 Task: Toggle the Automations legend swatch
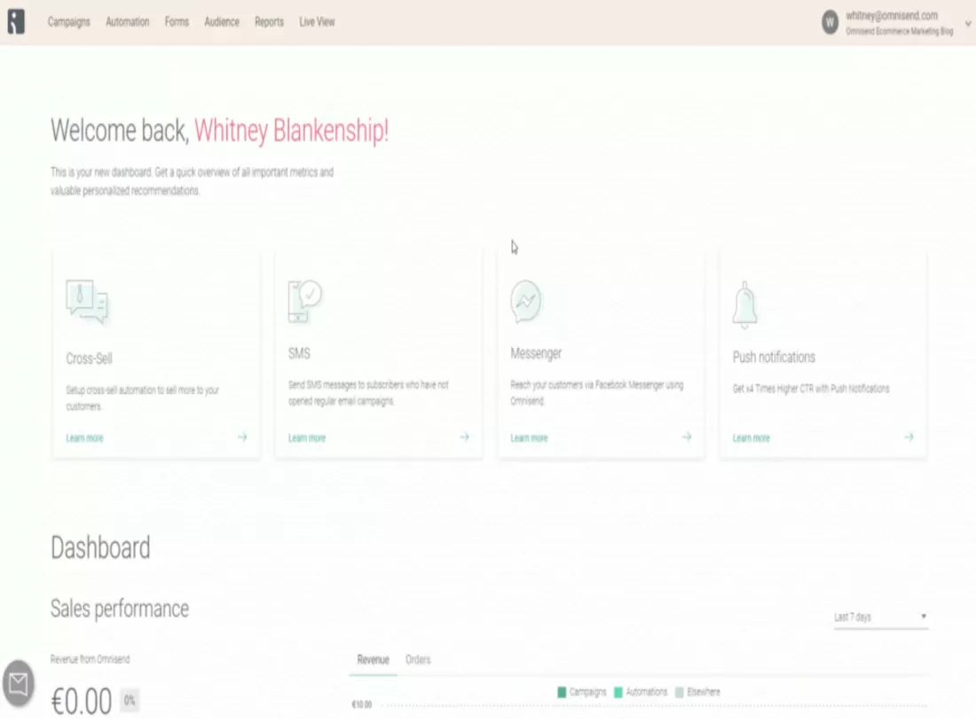tap(618, 691)
